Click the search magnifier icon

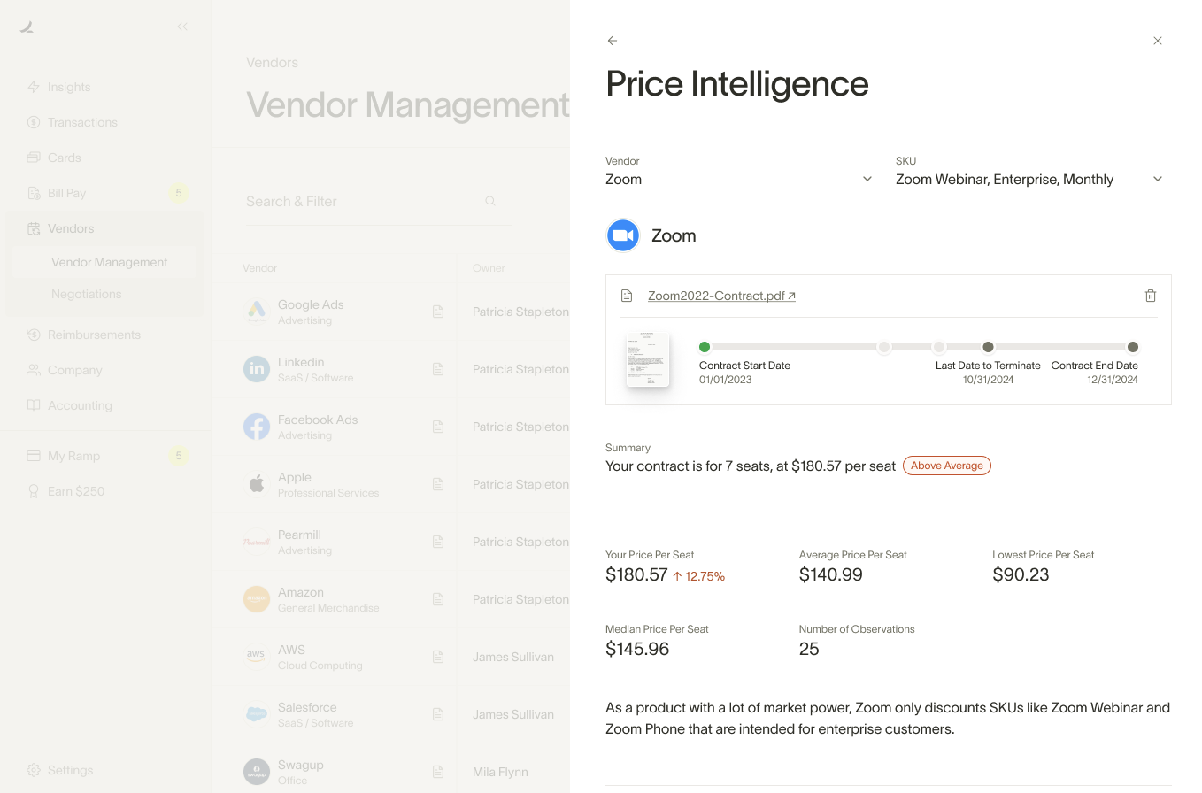490,201
